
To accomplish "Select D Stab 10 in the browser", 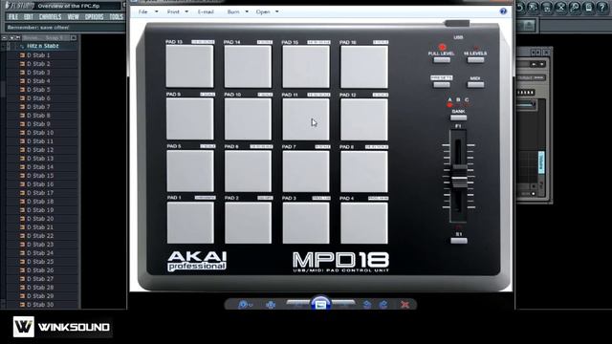I will pyautogui.click(x=40, y=133).
